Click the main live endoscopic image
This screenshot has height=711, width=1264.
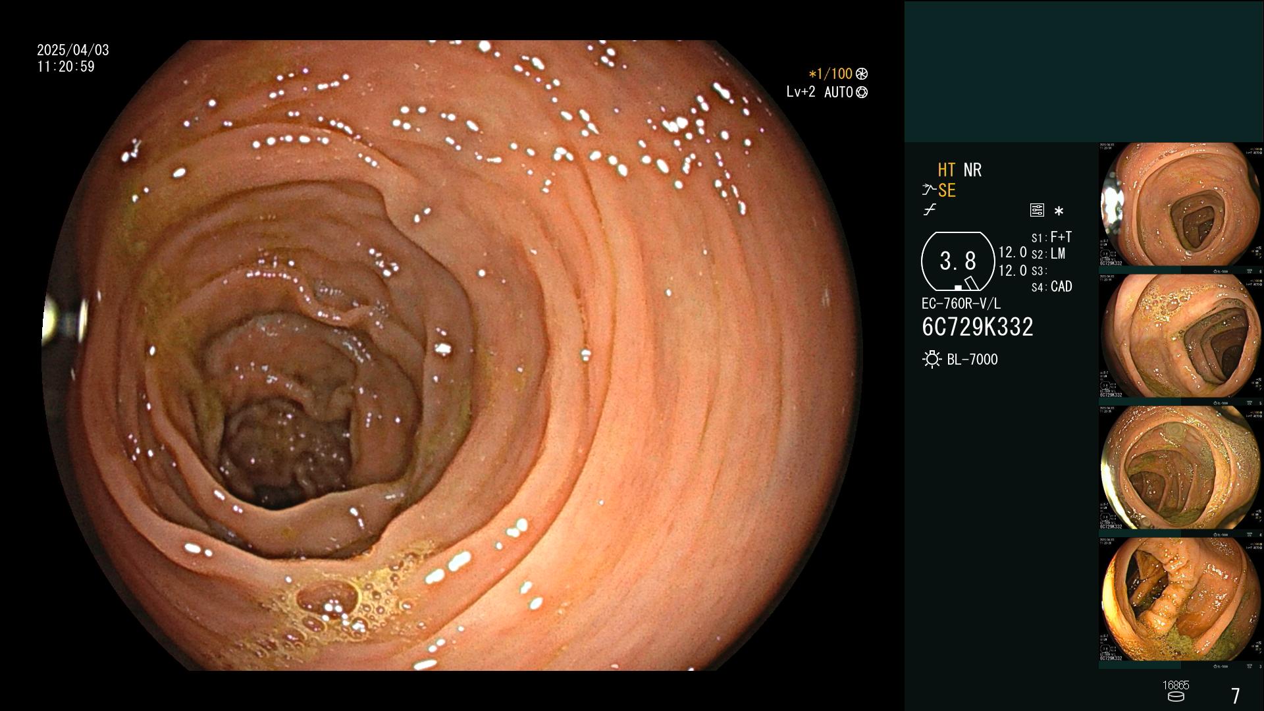pos(452,355)
